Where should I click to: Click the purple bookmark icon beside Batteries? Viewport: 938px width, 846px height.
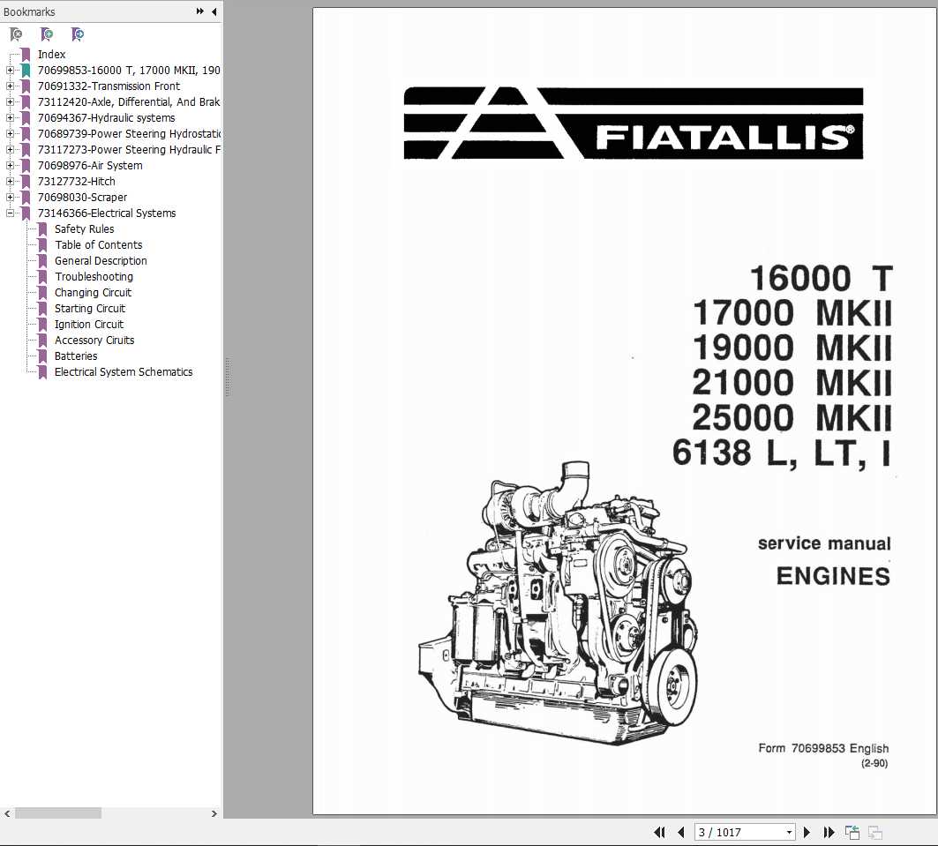tap(42, 356)
